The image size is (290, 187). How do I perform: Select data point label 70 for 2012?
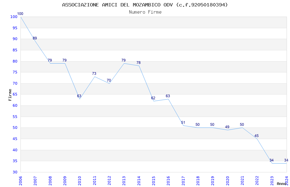pos(109,80)
